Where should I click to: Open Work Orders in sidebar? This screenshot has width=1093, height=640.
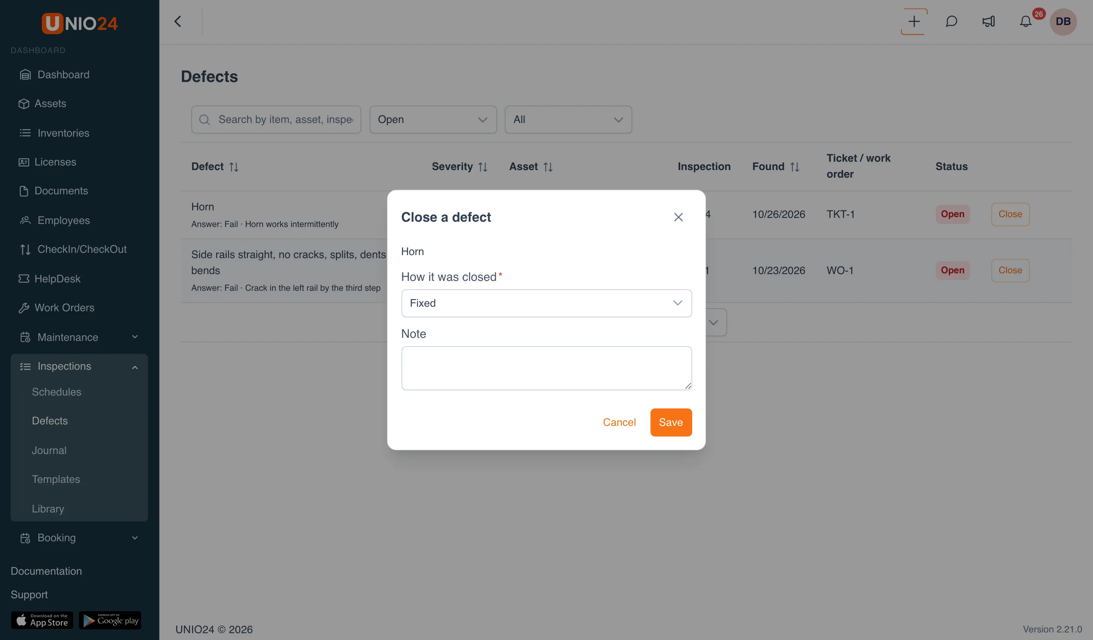tap(57, 307)
